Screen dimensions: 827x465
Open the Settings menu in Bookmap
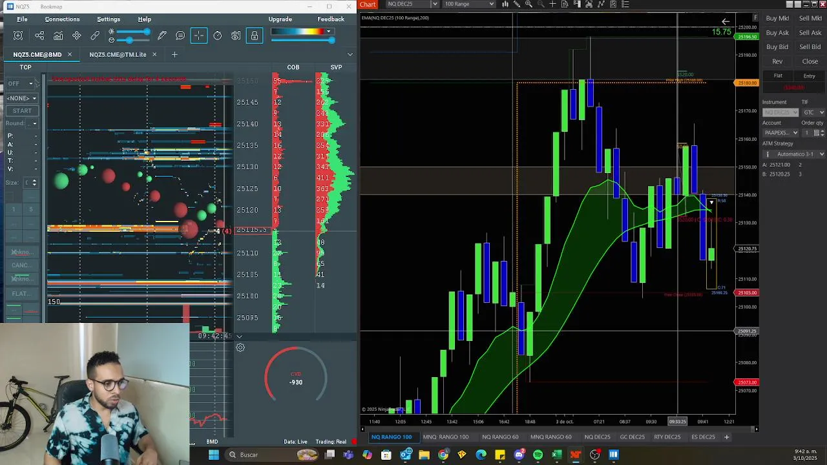[x=109, y=19]
